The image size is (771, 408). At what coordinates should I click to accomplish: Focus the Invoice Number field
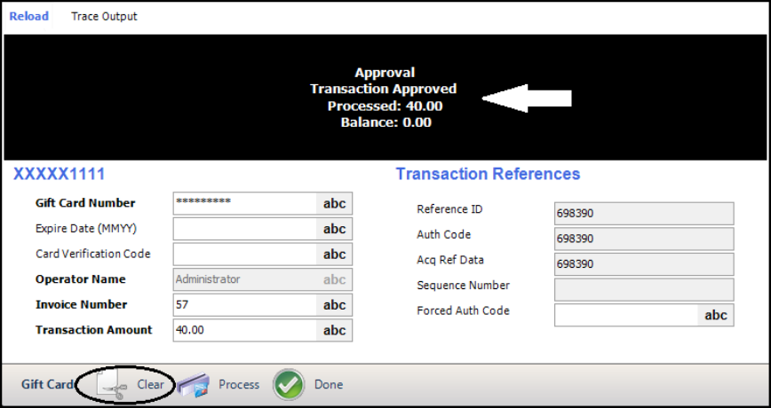244,305
